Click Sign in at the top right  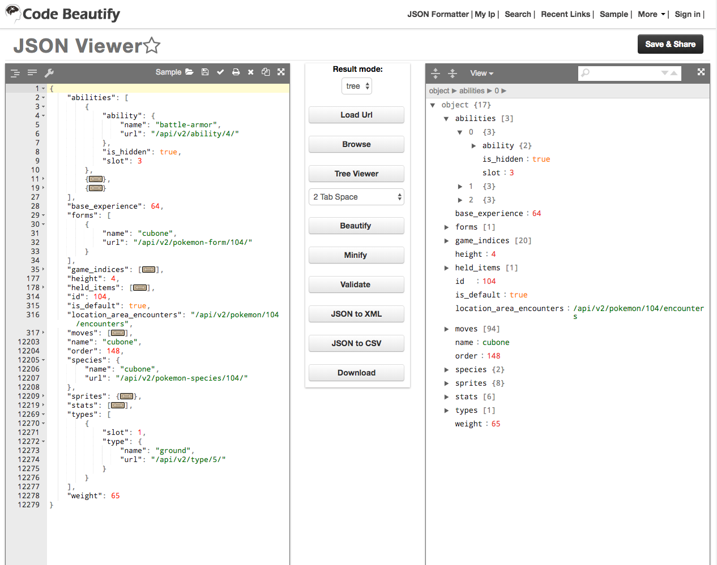[x=688, y=14]
